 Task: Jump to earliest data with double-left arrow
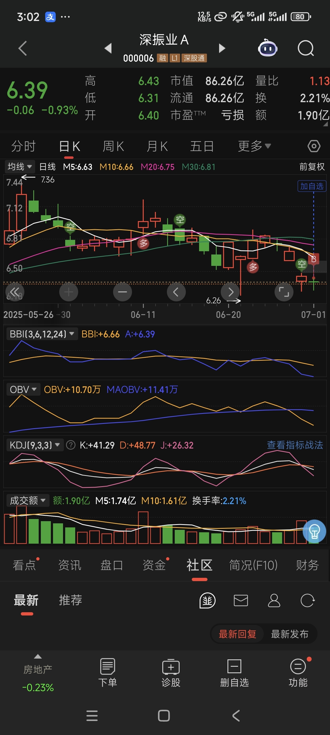click(15, 292)
